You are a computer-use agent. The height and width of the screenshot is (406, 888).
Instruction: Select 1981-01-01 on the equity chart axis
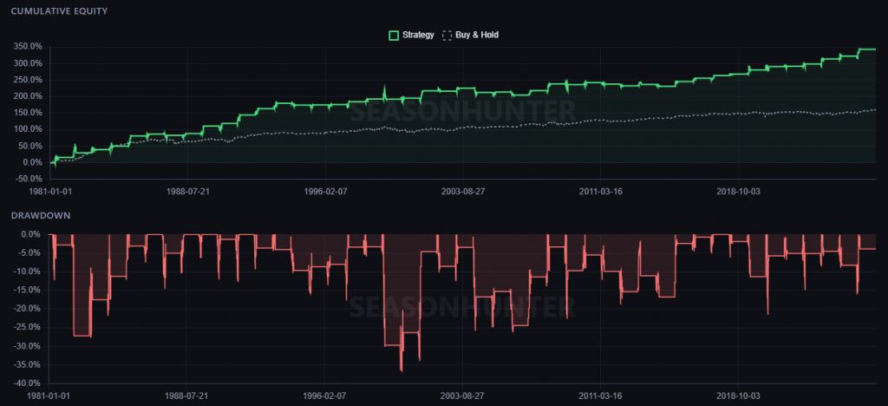pos(49,191)
